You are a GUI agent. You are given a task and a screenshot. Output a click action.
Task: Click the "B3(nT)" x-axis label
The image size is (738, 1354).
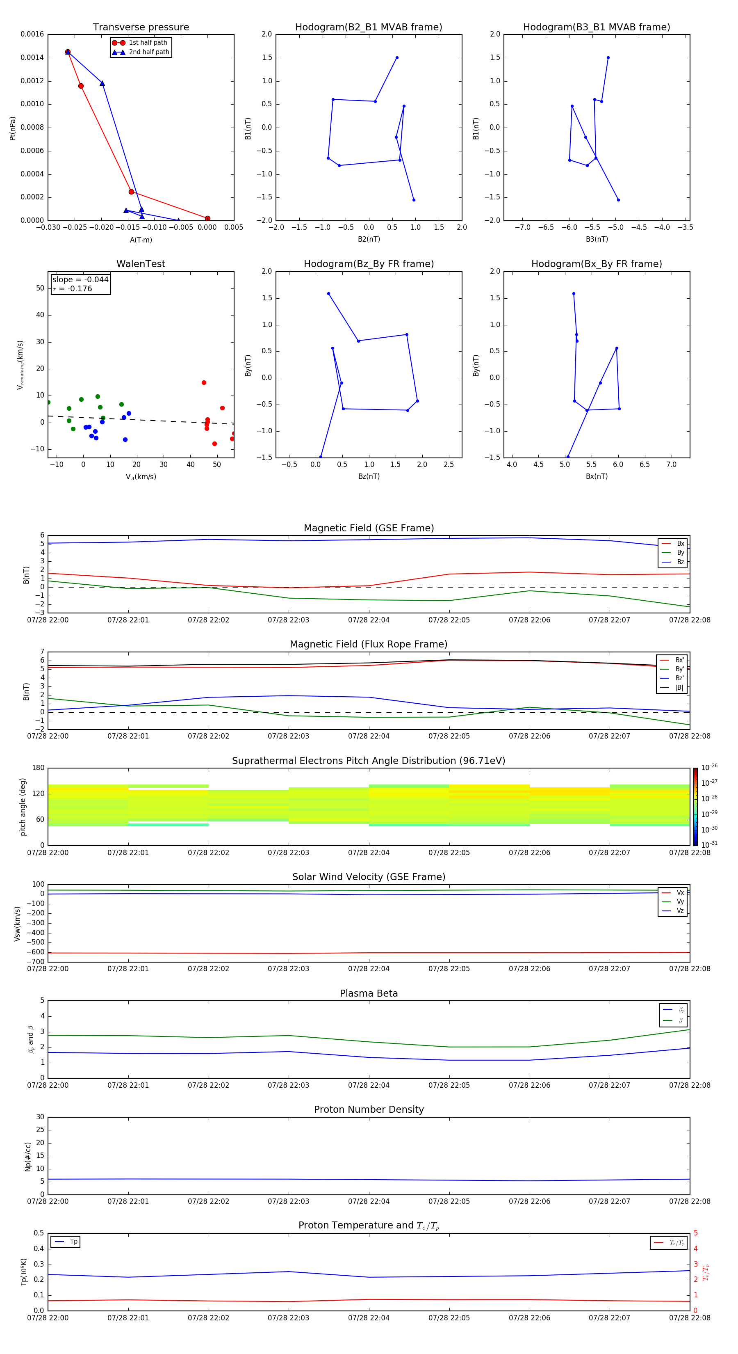coord(597,239)
